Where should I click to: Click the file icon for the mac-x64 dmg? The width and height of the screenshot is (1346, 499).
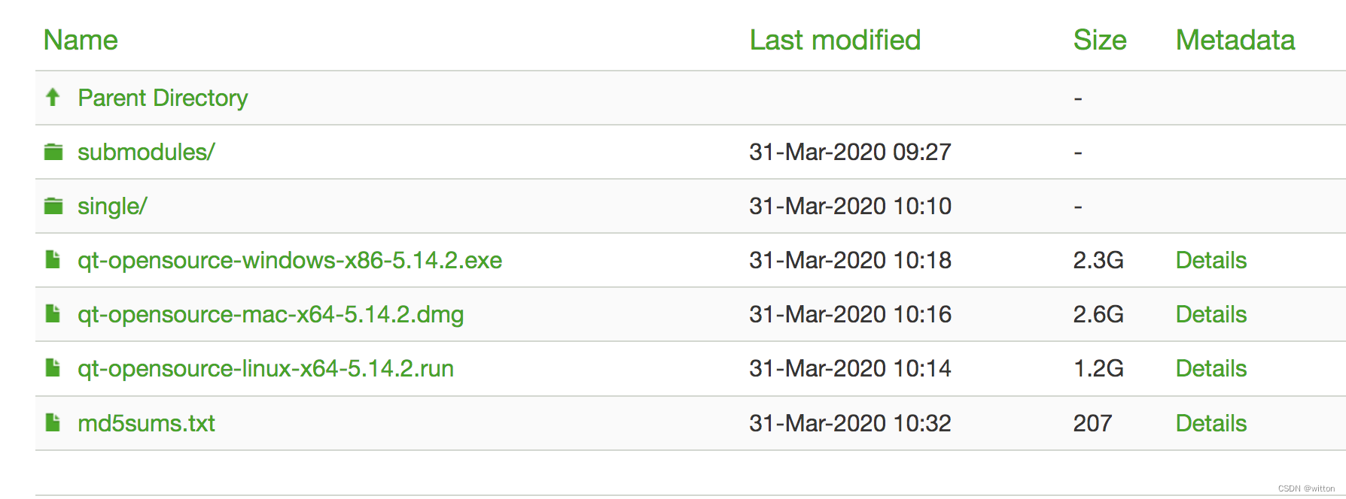53,313
